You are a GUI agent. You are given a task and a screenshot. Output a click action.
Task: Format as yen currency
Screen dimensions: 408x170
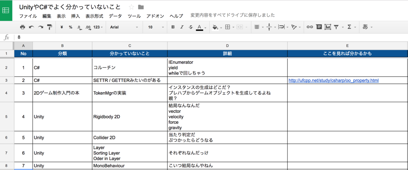(x=62, y=27)
